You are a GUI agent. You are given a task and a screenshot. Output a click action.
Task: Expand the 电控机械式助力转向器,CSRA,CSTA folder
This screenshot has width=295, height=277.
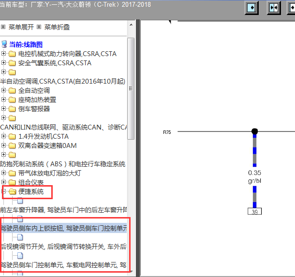tap(3, 53)
